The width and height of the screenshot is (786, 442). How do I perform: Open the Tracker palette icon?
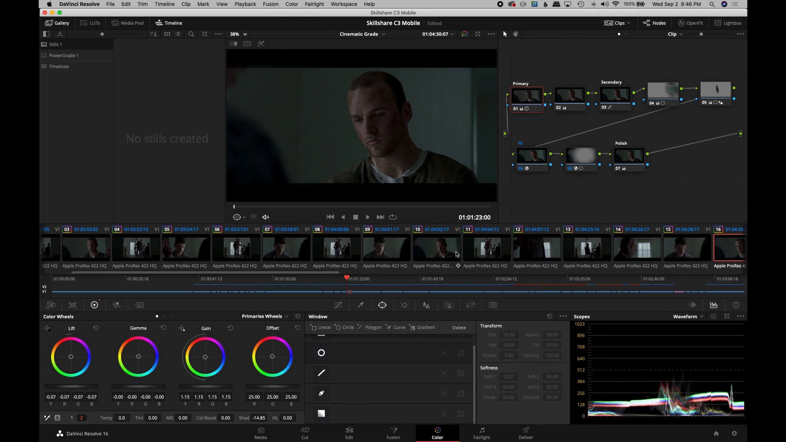click(x=404, y=305)
